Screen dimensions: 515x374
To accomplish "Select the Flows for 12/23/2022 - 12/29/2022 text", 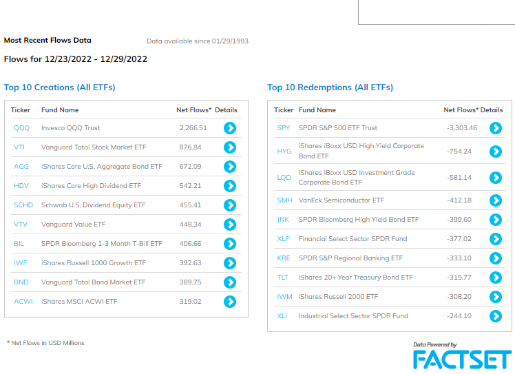I will coord(76,59).
